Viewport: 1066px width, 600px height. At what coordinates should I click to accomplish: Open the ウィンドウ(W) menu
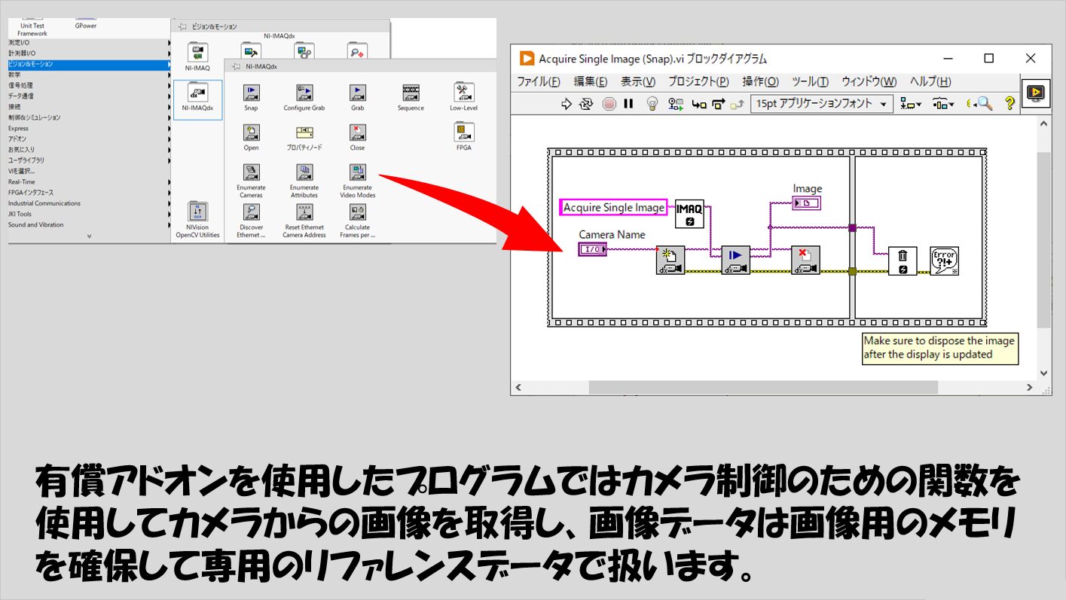click(x=869, y=81)
